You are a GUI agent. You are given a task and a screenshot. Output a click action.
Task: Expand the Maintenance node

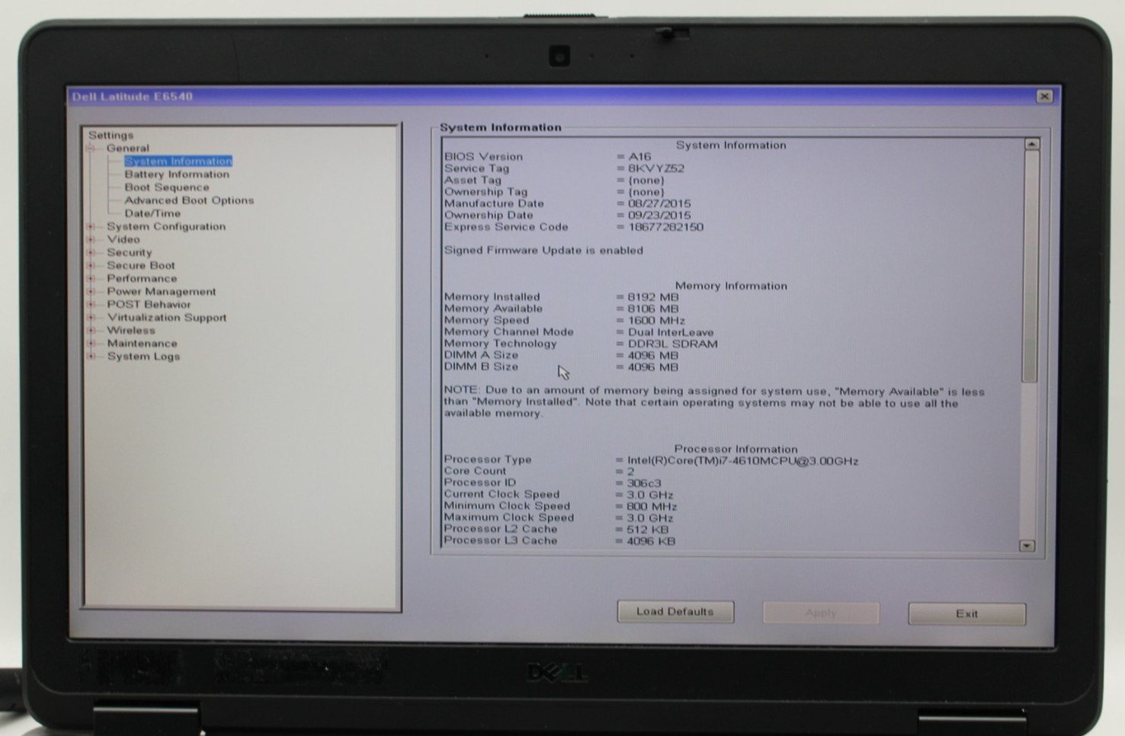[x=91, y=343]
